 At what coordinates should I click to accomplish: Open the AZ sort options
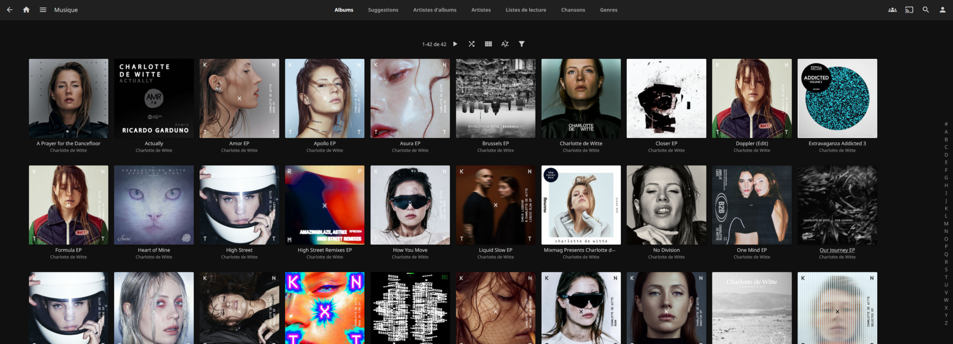point(505,44)
